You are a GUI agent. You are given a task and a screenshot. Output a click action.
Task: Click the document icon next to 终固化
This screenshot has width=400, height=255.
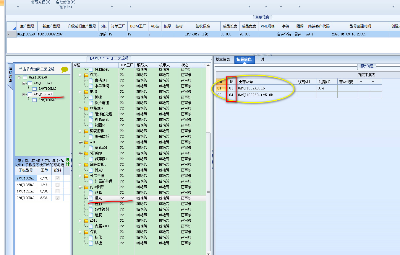pos(91,125)
